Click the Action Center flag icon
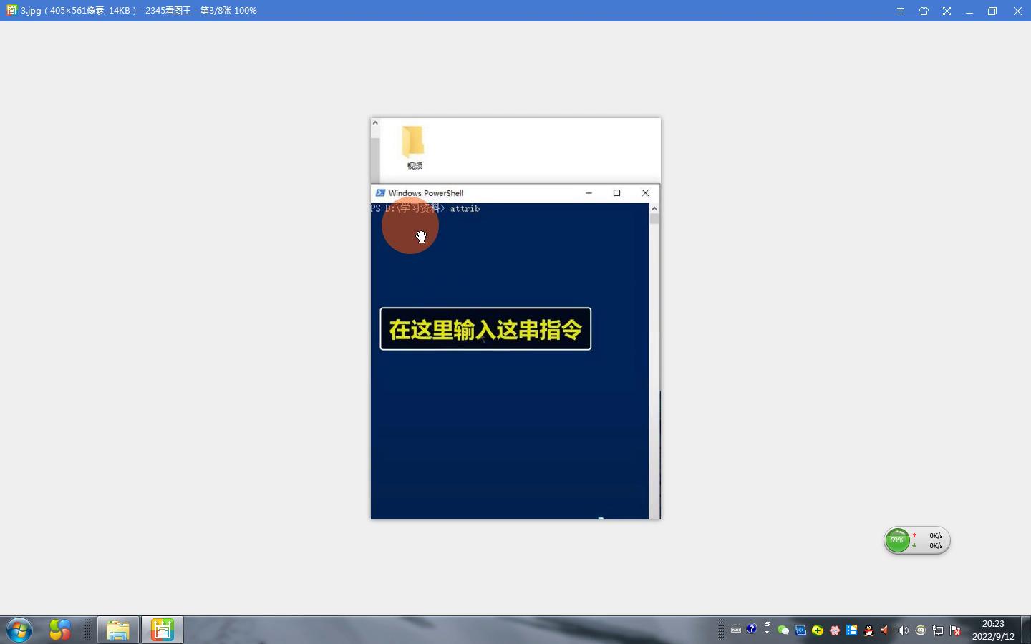 coord(954,630)
